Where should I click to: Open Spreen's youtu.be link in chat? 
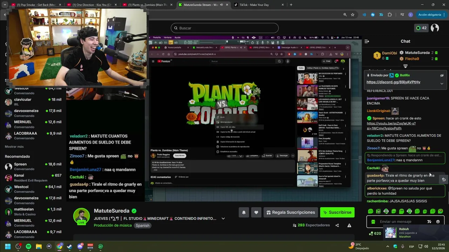click(391, 126)
